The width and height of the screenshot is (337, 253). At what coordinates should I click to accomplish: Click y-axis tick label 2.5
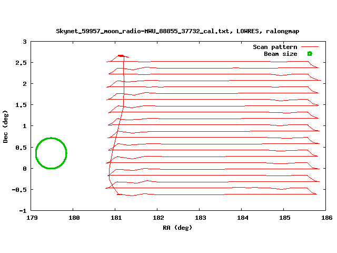[21, 63]
